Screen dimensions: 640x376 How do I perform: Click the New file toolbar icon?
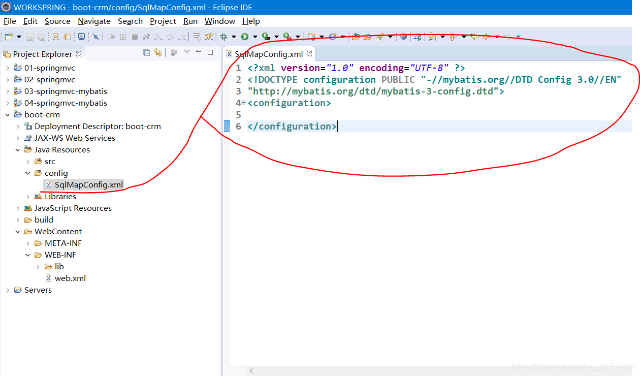[x=9, y=37]
